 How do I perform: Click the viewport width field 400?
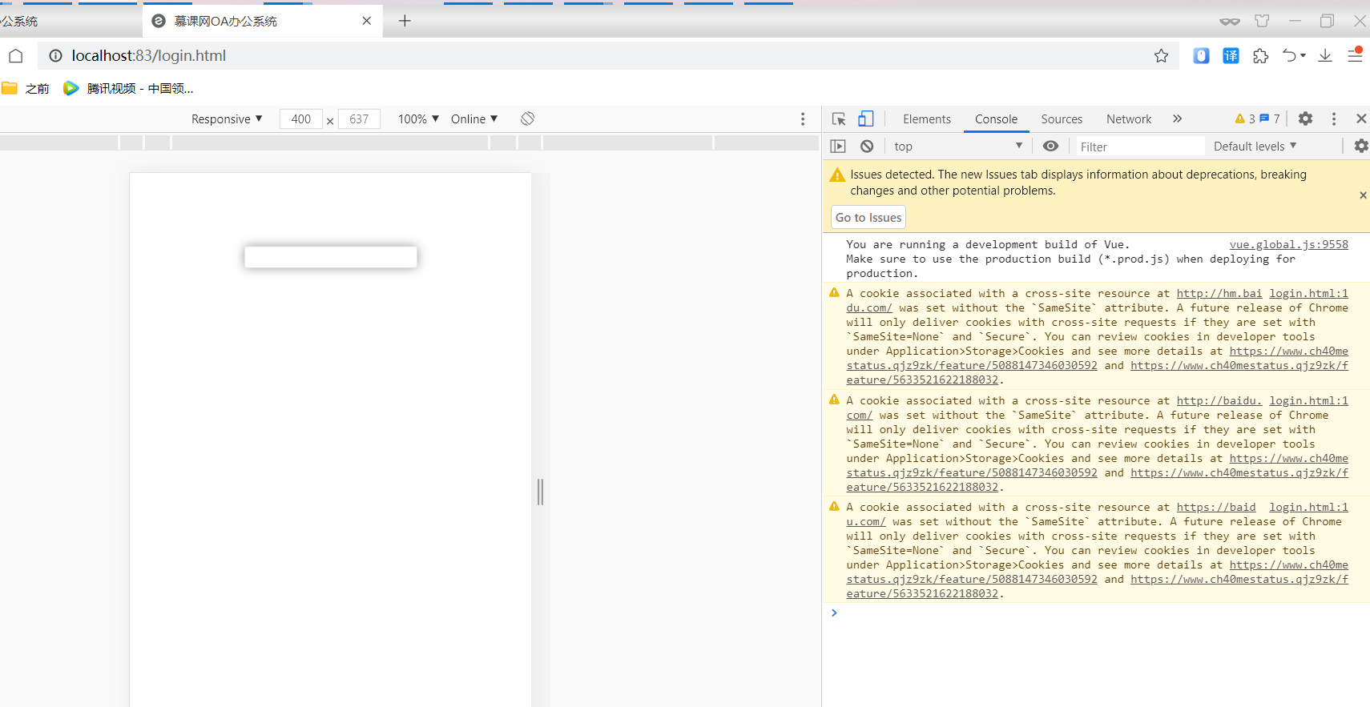(x=300, y=119)
